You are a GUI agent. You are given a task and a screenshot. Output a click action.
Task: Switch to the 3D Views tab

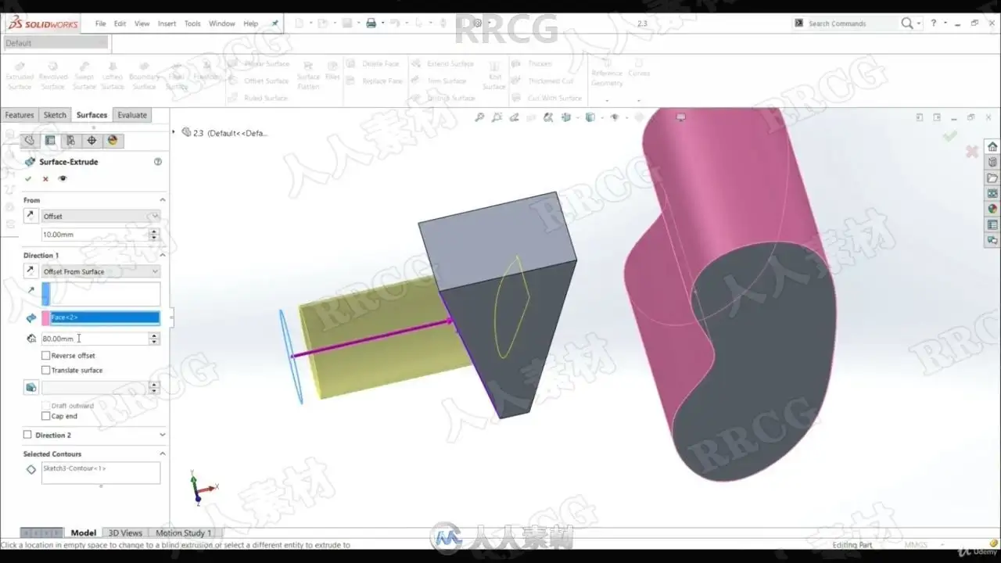[125, 533]
